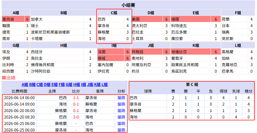Viewport: 257px width, 133px height.
Task: Click the 出線 legend label
Action: click(11, 78)
